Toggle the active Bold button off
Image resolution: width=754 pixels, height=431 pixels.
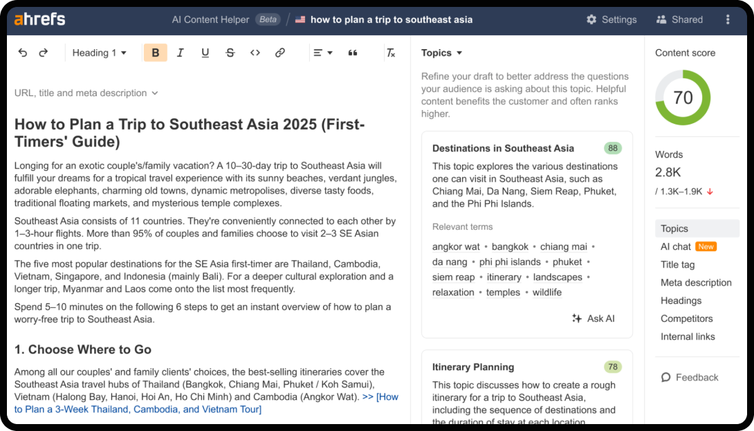coord(155,53)
